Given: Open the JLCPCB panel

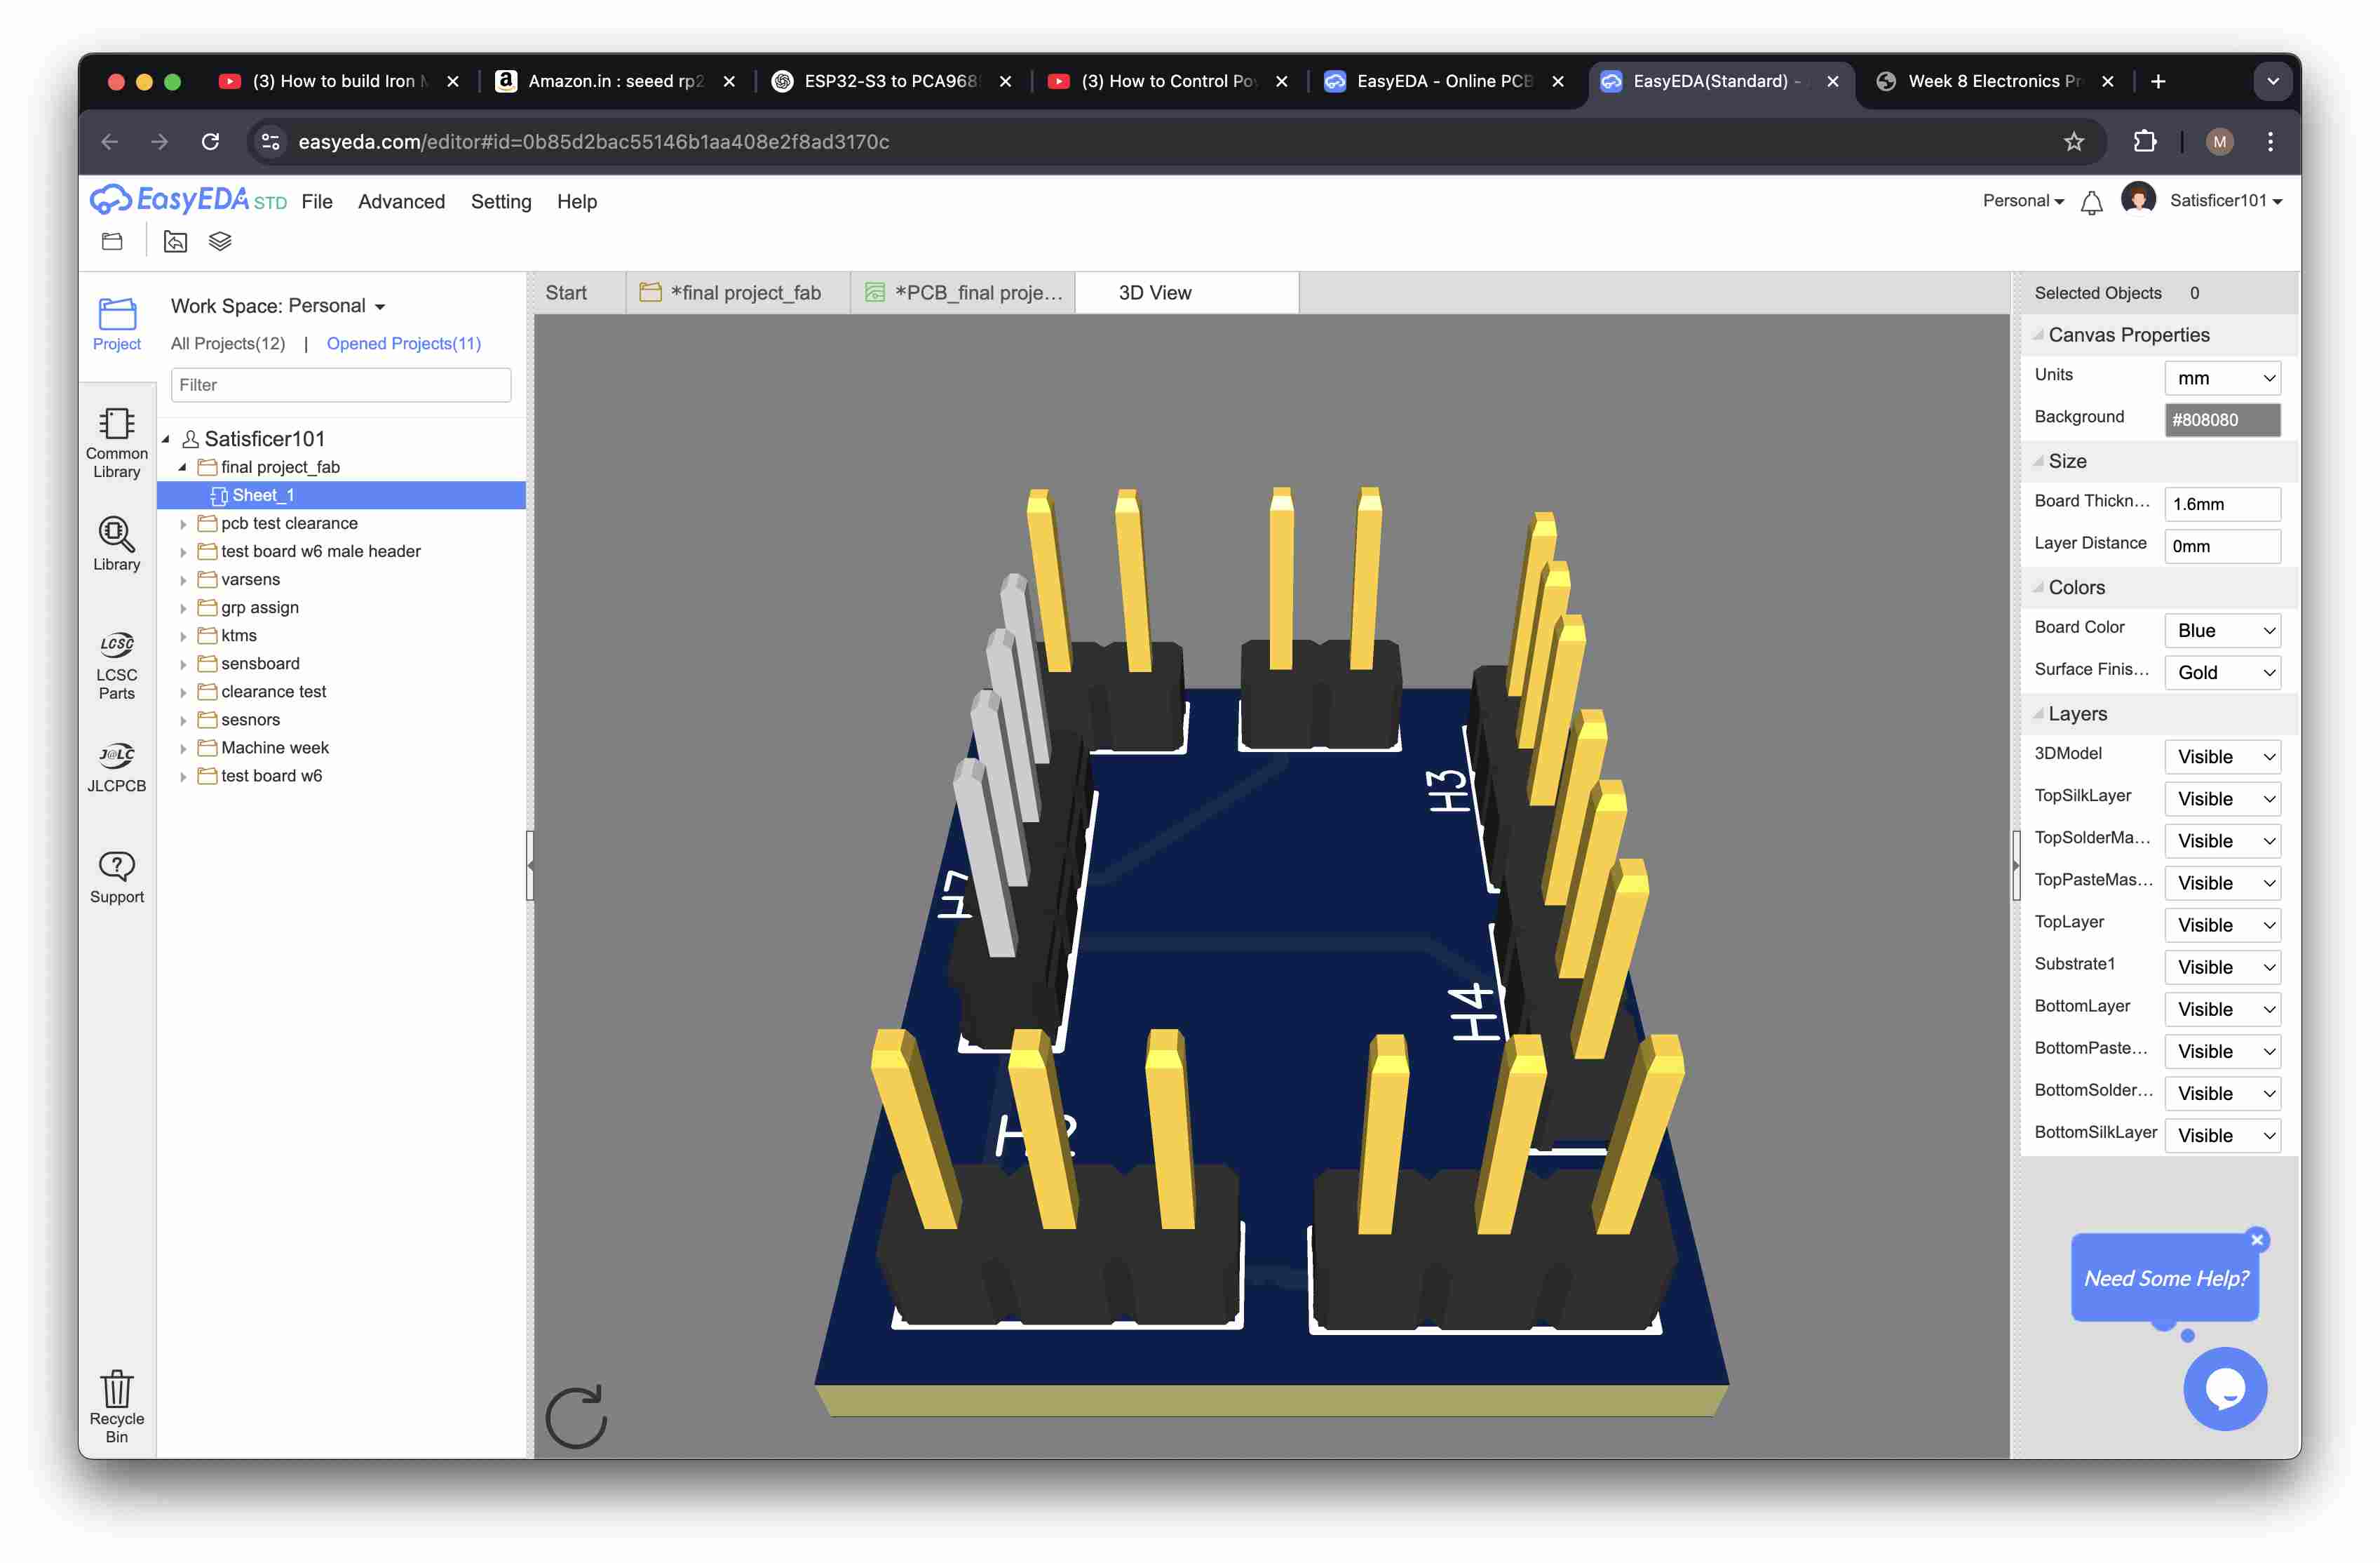Looking at the screenshot, I should click(117, 767).
